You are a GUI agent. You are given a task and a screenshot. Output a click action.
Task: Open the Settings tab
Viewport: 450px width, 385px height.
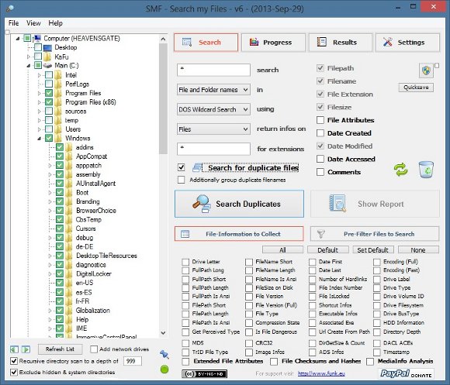pyautogui.click(x=407, y=43)
